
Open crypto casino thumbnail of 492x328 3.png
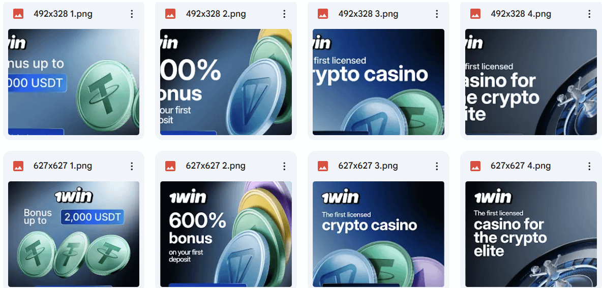tap(378, 82)
